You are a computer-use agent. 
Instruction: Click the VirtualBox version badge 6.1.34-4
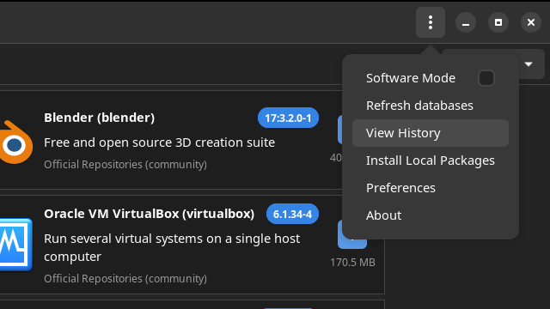click(x=292, y=214)
